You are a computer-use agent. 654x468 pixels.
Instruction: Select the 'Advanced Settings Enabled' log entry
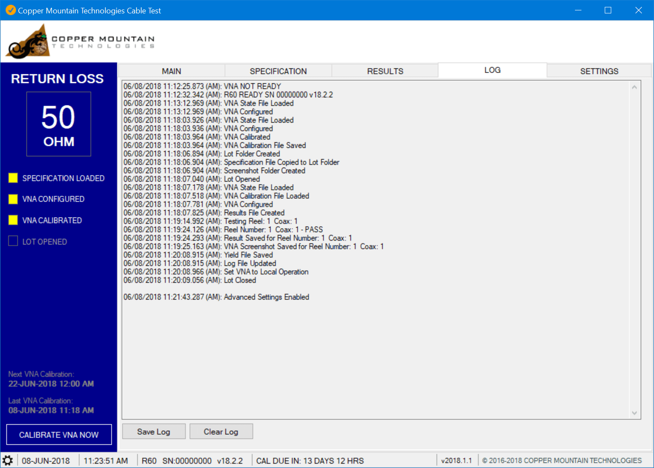point(216,297)
